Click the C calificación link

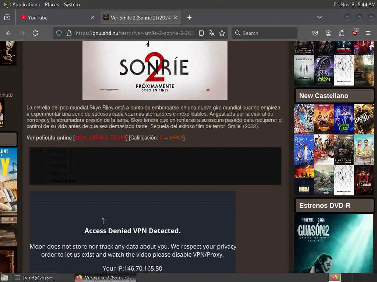coord(161,138)
